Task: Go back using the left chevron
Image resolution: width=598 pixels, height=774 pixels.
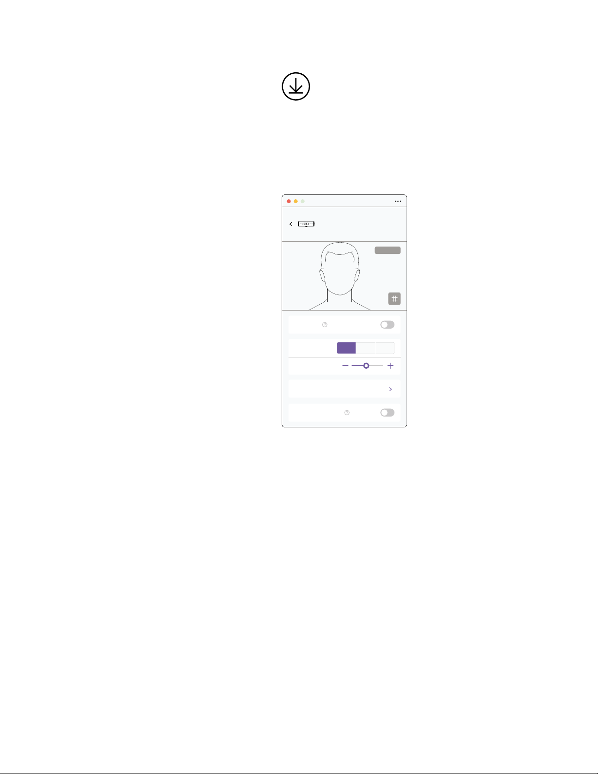Action: coord(291,224)
